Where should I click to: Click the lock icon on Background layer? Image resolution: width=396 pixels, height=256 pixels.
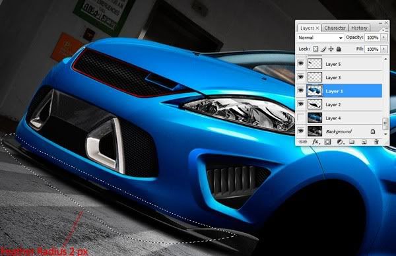click(373, 131)
